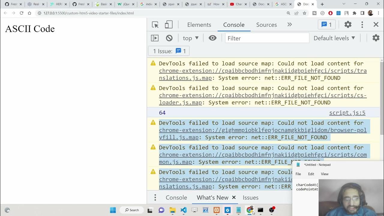384x216 pixels.
Task: Reload the page using the refresh icon
Action: (x=22, y=13)
